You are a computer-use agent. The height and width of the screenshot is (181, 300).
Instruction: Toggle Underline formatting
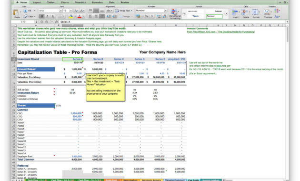pyautogui.click(x=53, y=16)
